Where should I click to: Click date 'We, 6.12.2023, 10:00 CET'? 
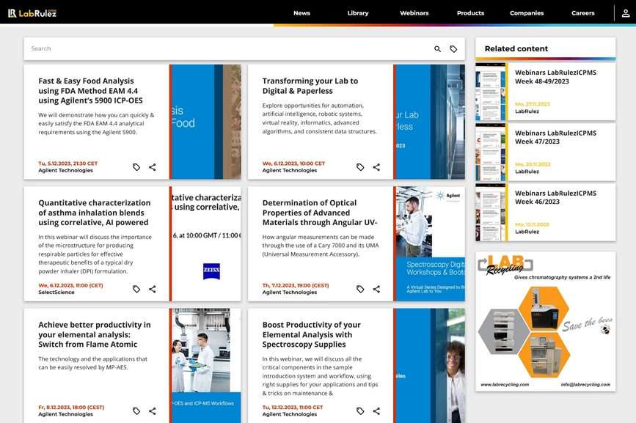293,163
